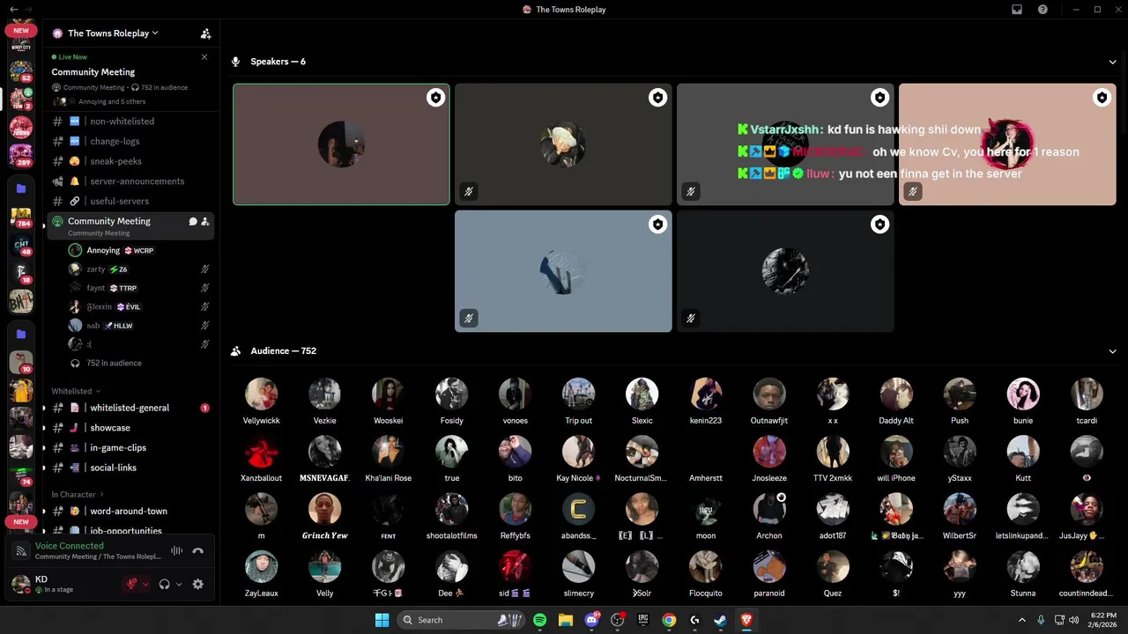Collapse the Speakers section chevron
This screenshot has width=1128, height=634.
point(1112,62)
